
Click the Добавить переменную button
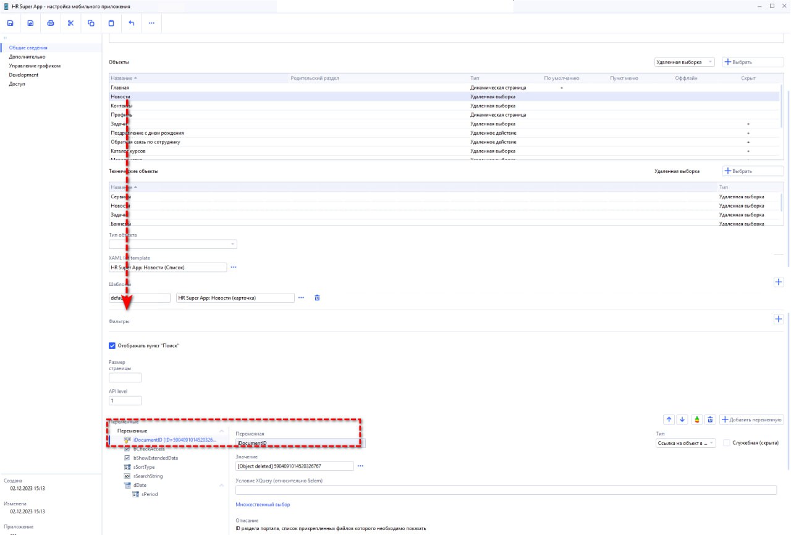(x=752, y=419)
